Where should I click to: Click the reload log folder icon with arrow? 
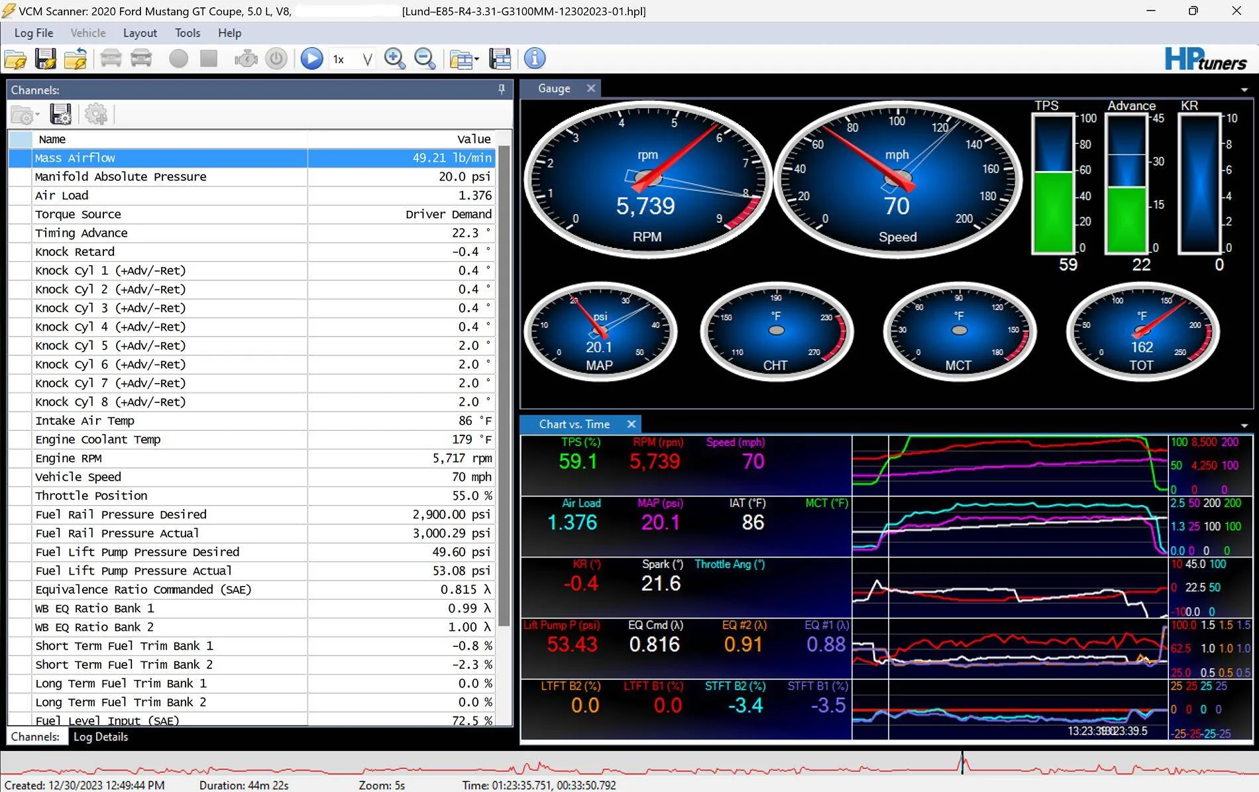point(76,59)
